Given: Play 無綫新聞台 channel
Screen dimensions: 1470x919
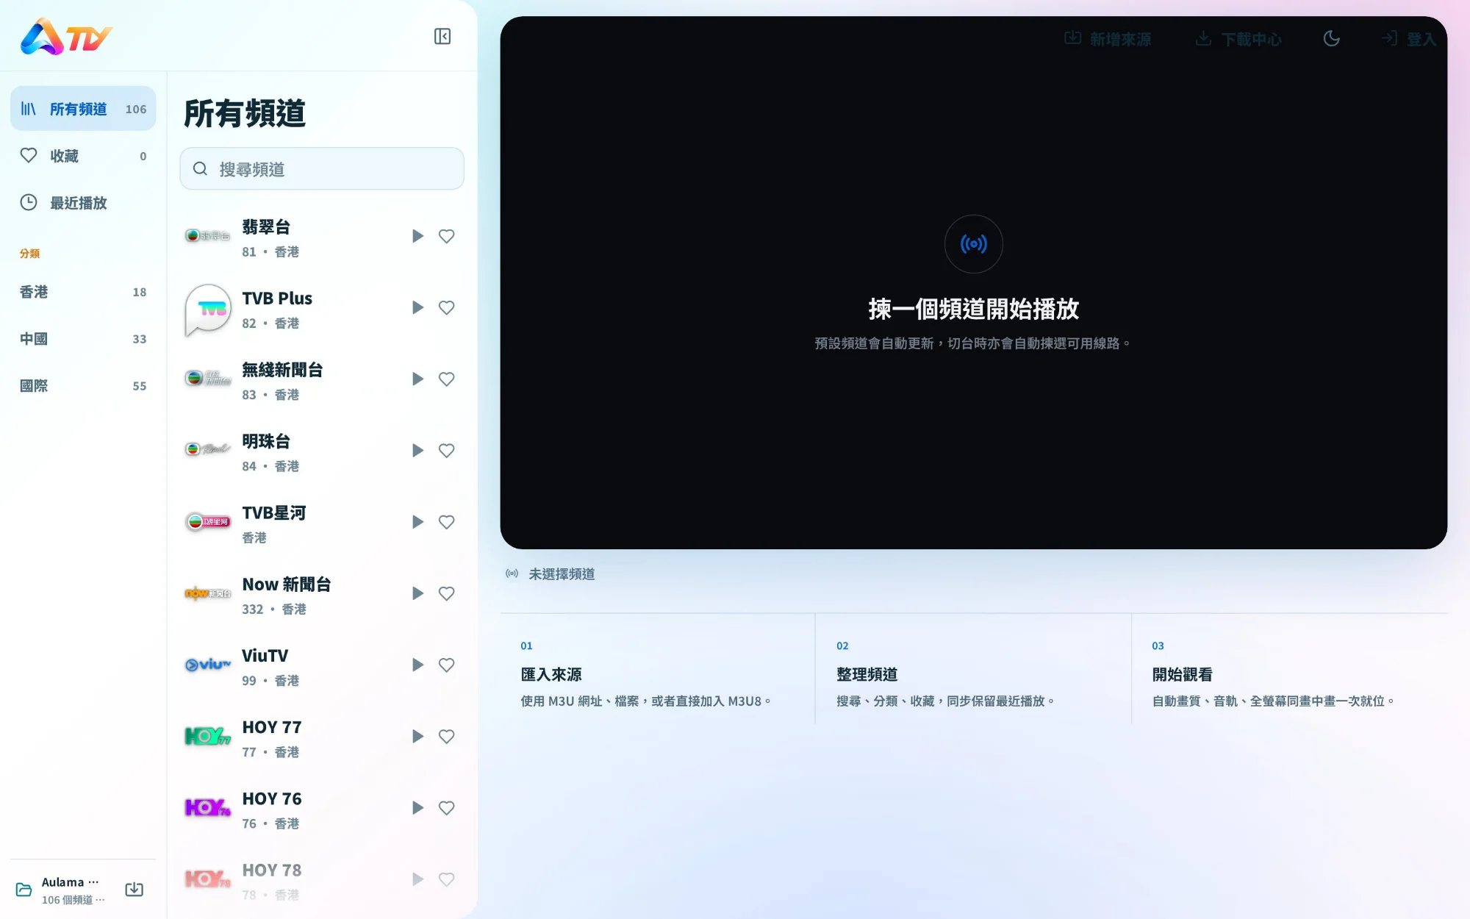Looking at the screenshot, I should [x=417, y=379].
